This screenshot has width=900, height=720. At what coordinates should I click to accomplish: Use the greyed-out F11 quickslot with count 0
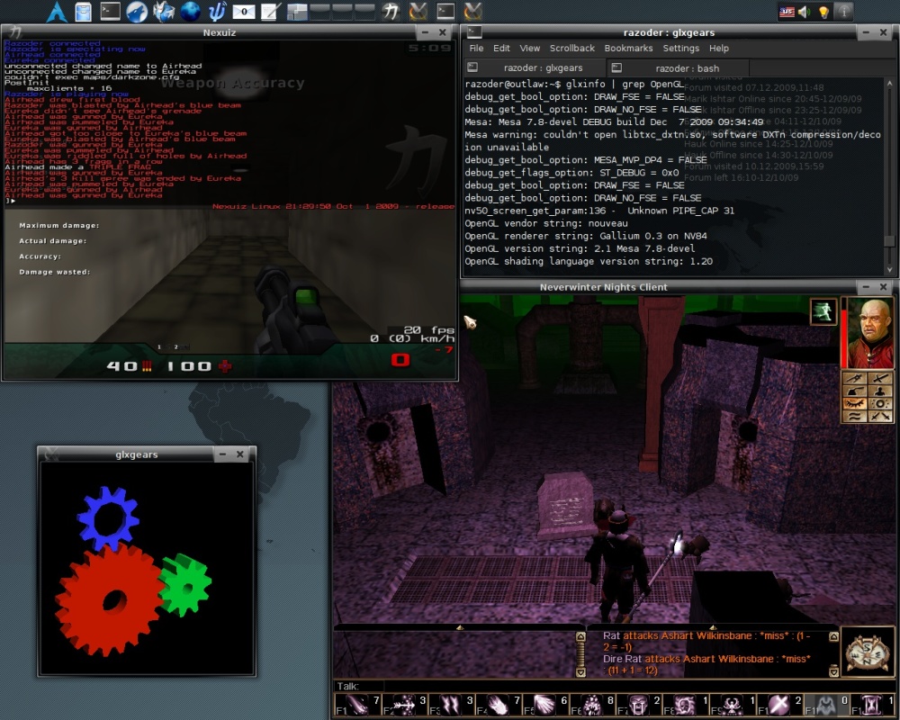(827, 705)
